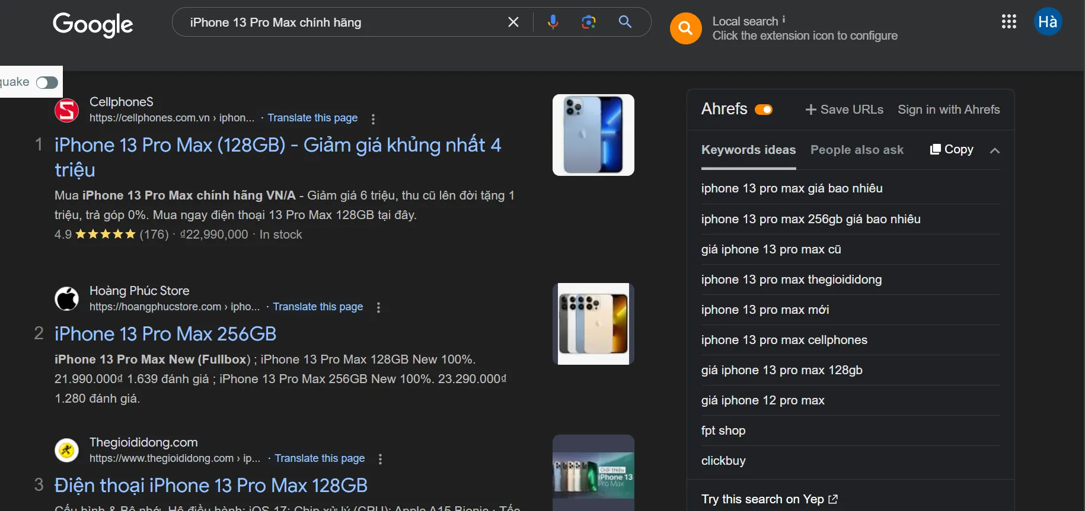The image size is (1085, 511).
Task: Select keyword iphone 13 pro max thegioididong
Action: (x=791, y=279)
